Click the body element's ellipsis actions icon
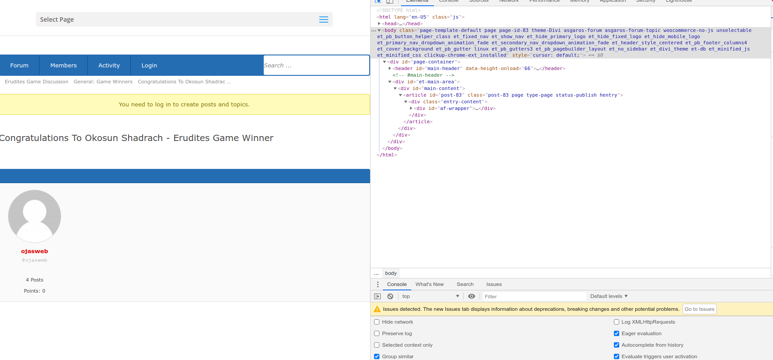The image size is (773, 360). (374, 31)
